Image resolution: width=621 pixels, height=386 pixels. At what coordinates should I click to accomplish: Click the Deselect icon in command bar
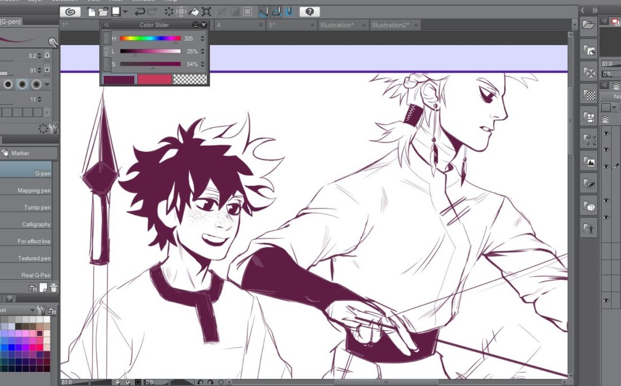coord(222,12)
